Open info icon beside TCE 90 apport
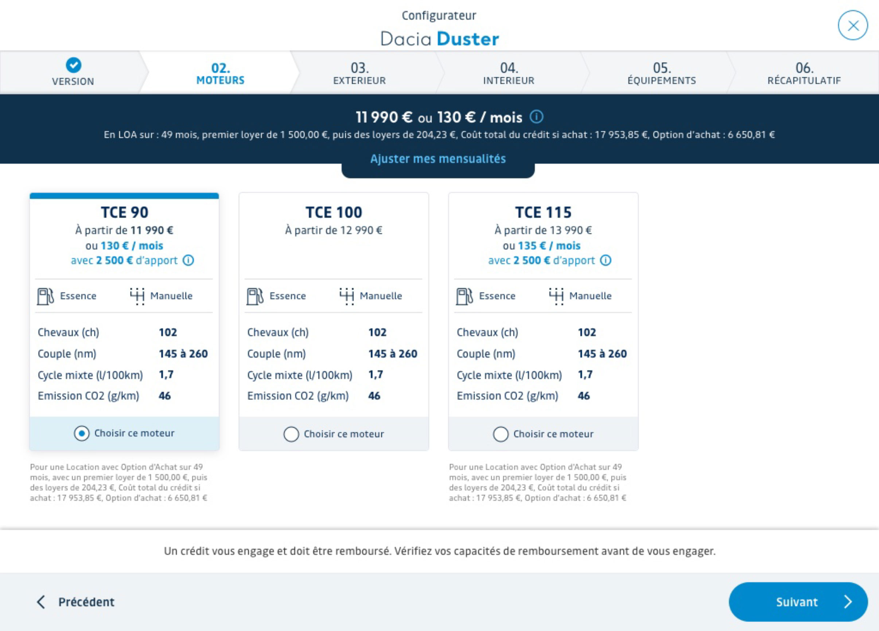Viewport: 879px width, 631px height. coord(188,261)
